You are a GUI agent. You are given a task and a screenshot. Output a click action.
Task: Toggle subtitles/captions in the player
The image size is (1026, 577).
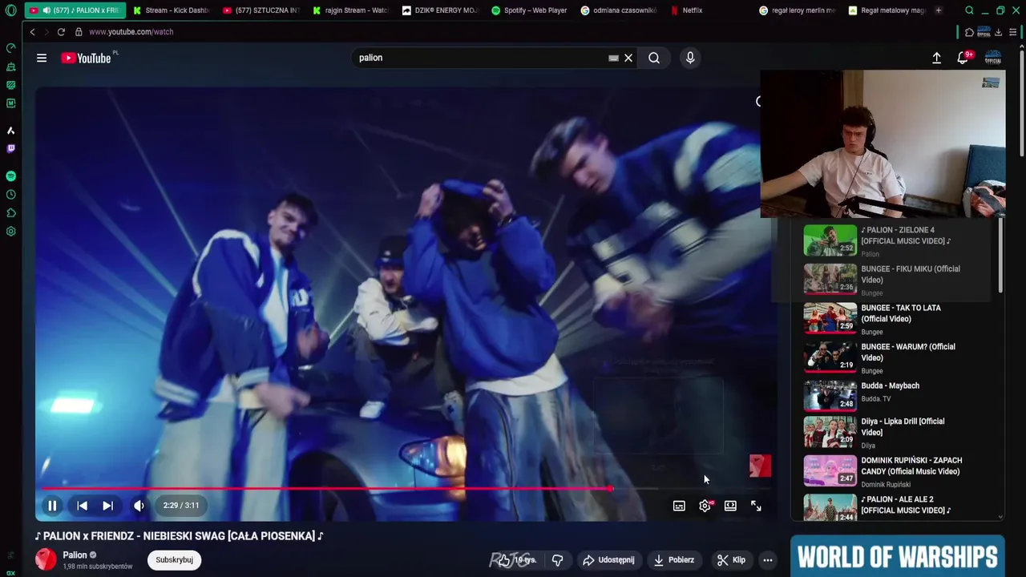[x=679, y=506]
